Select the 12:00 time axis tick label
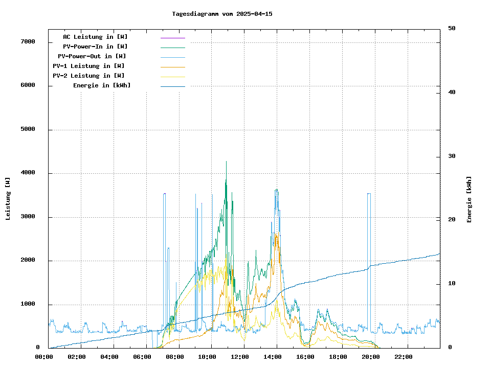Image resolution: width=491 pixels, height=368 pixels. 240,357
